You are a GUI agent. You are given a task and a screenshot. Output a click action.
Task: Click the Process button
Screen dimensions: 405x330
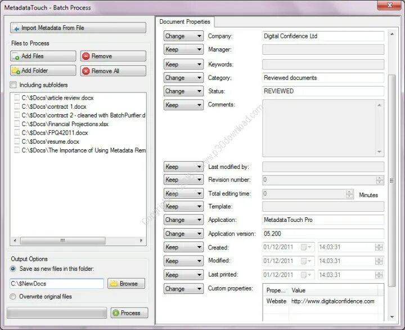click(129, 313)
